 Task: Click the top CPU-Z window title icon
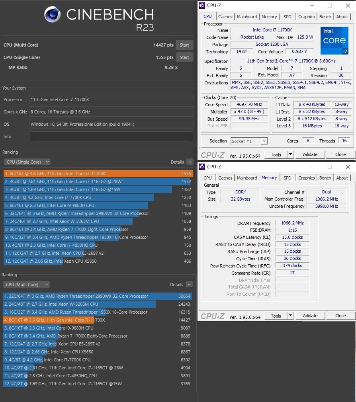pyautogui.click(x=202, y=6)
